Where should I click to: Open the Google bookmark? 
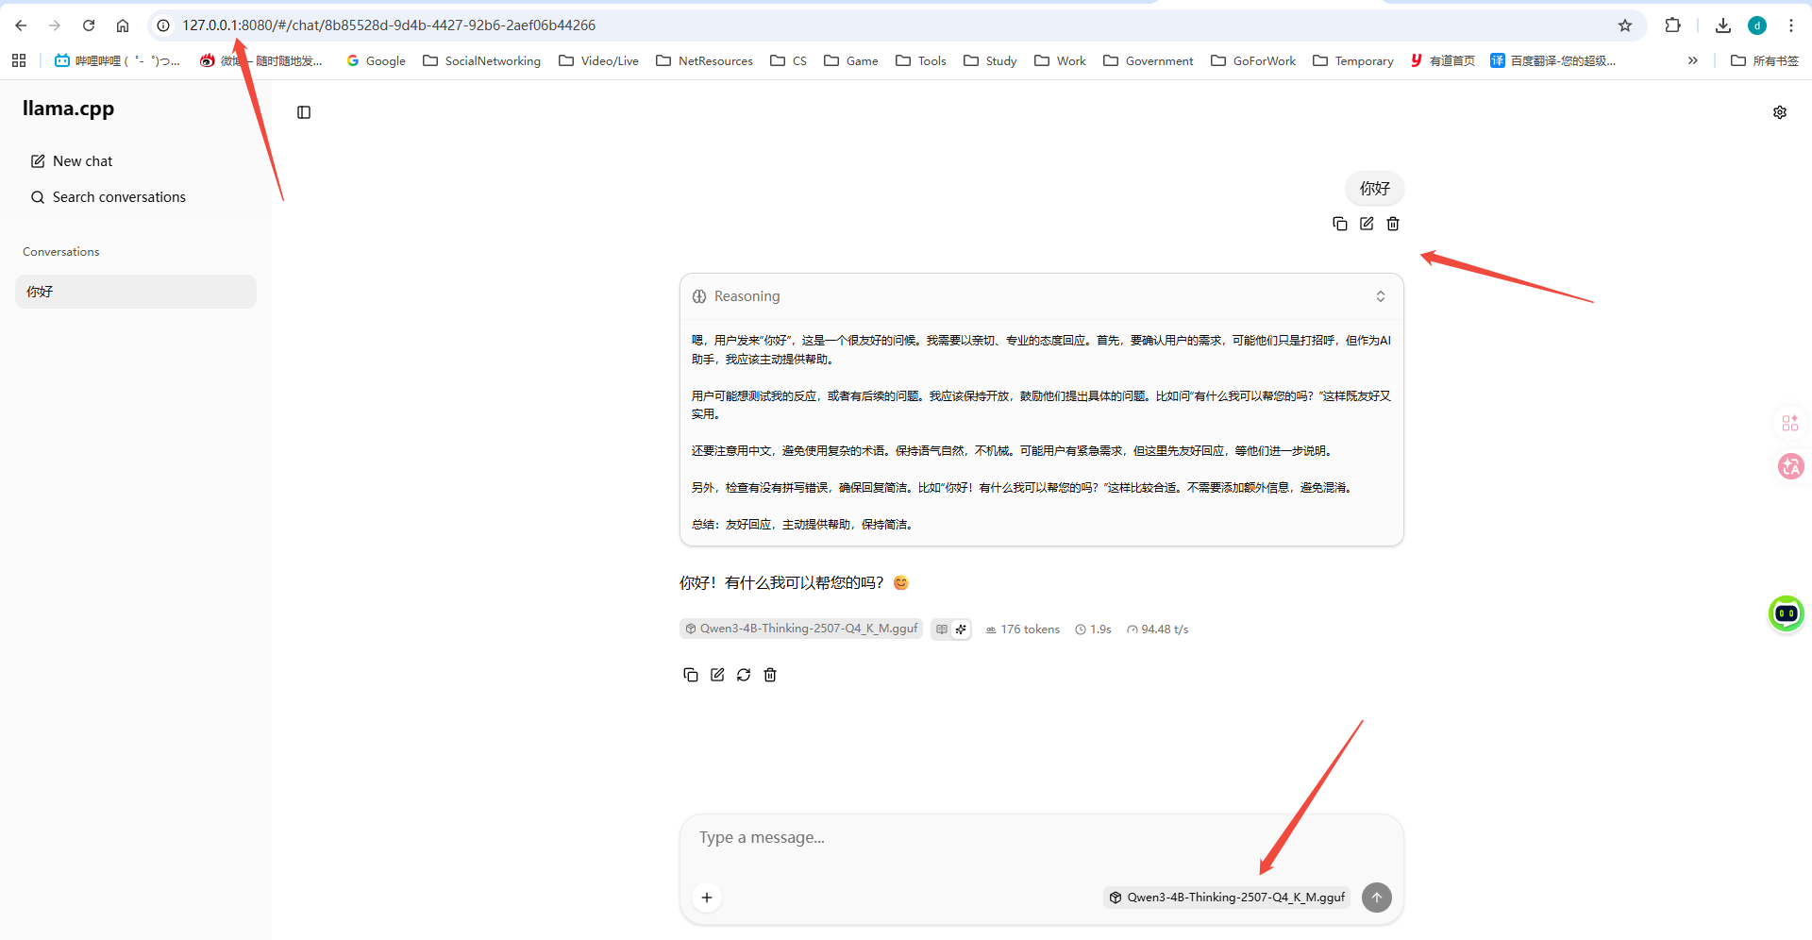point(376,60)
